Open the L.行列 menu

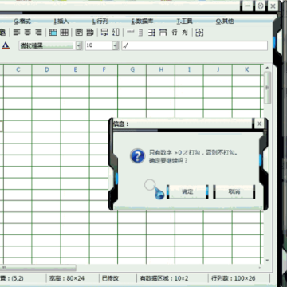click(100, 22)
